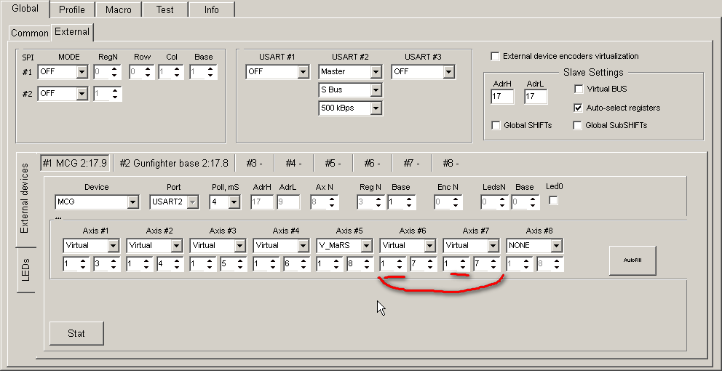Click the AdrH slave settings field

point(502,97)
